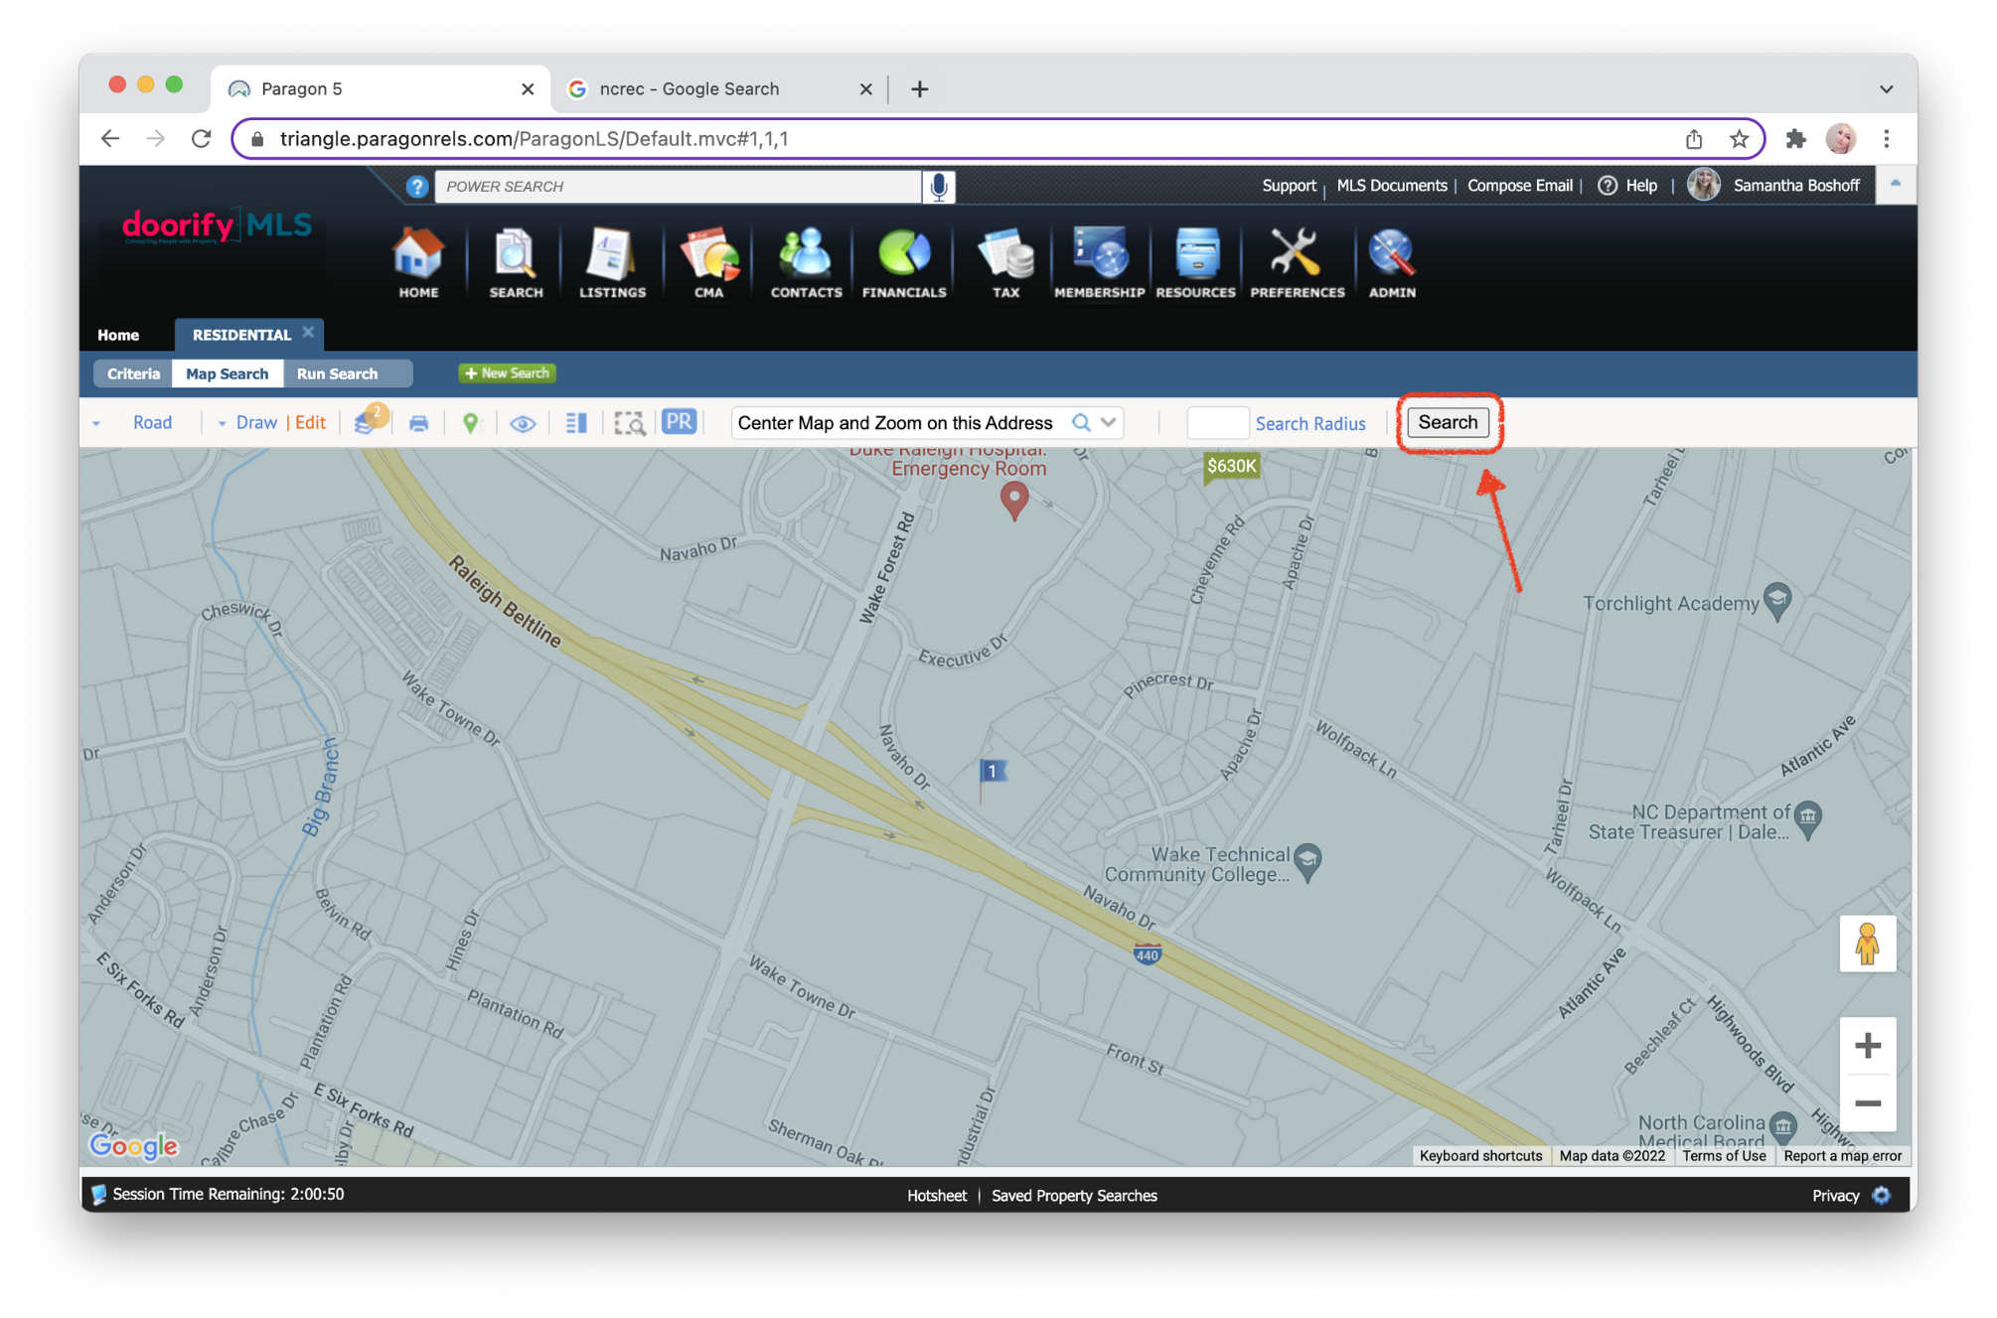Expand the address box dropdown chevron
Image resolution: width=1997 pixels, height=1318 pixels.
tap(1109, 422)
